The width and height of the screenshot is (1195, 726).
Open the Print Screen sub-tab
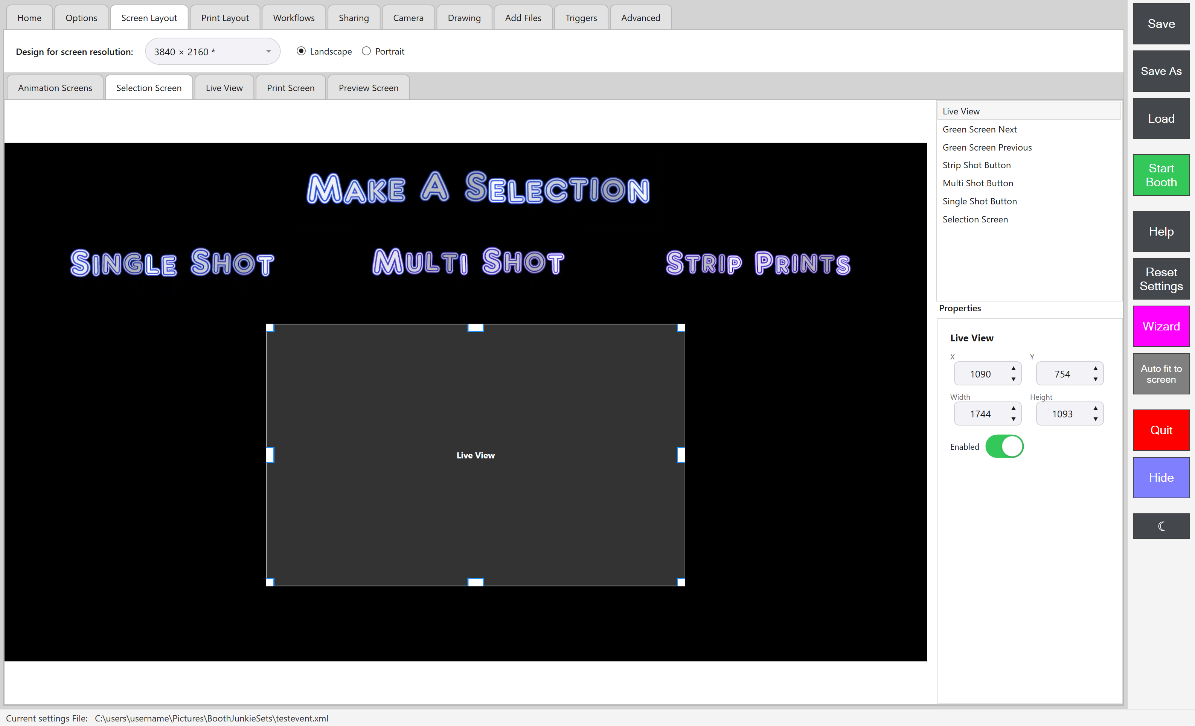point(291,88)
